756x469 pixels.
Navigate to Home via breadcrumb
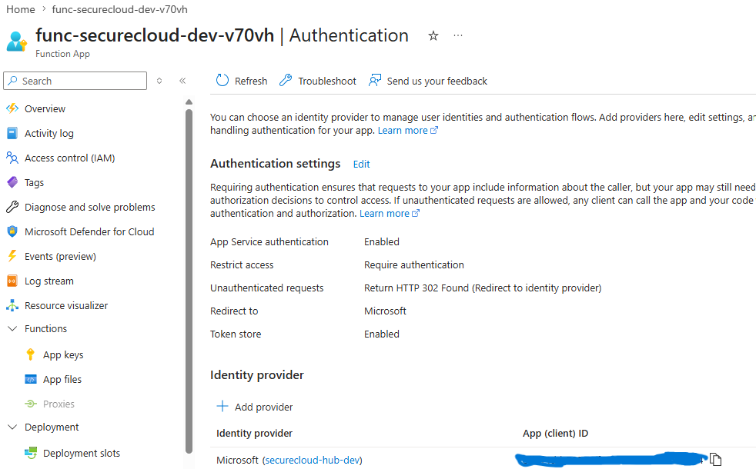point(21,9)
